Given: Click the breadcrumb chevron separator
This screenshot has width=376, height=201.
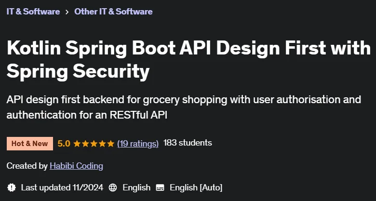Looking at the screenshot, I should (67, 12).
